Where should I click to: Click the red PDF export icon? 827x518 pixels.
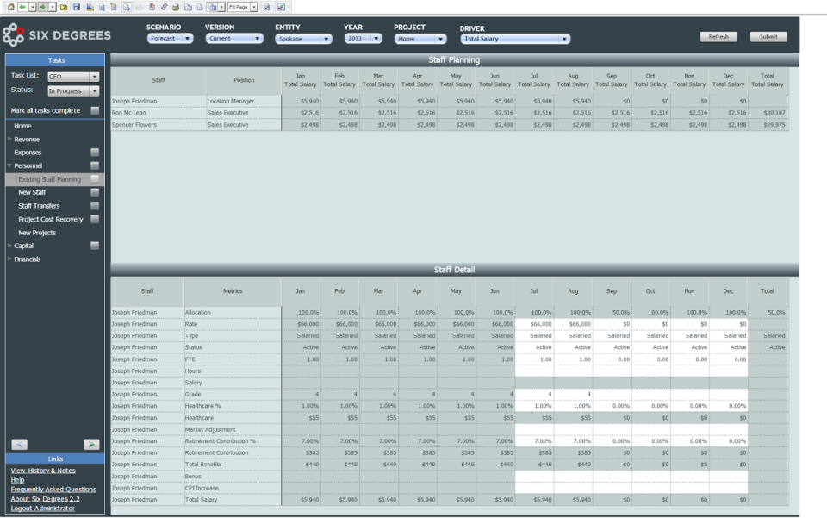click(x=152, y=8)
